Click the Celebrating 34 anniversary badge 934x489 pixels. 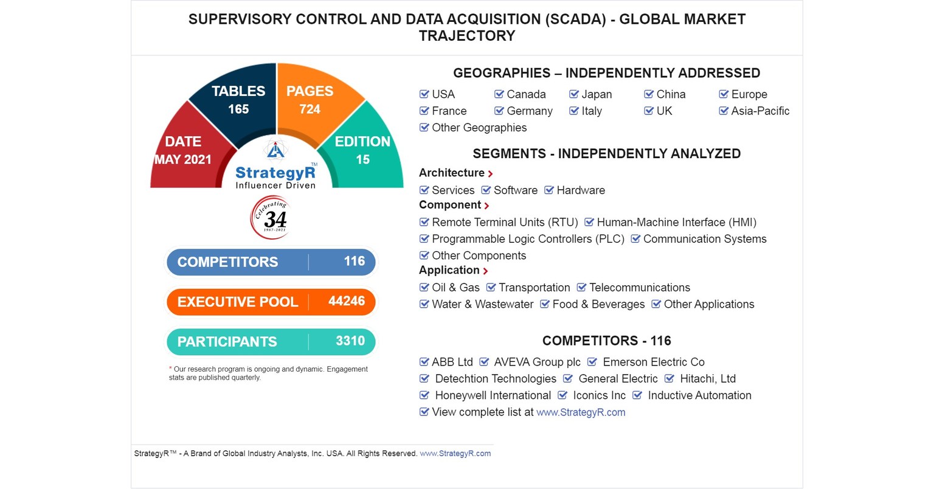[271, 219]
